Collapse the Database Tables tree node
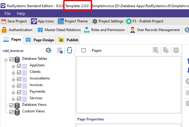Viewport: 189px width, 127px height. pyautogui.click(x=6, y=60)
